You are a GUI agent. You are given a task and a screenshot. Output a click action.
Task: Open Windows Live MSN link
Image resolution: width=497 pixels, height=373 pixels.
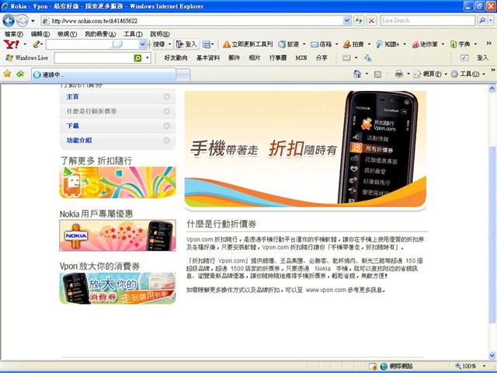pyautogui.click(x=301, y=58)
